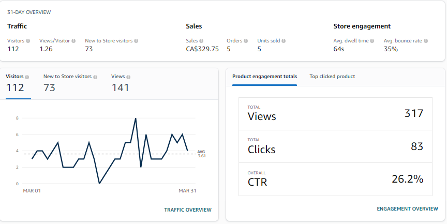Click info icon next to chart Views tab
Image resolution: width=447 pixels, height=224 pixels.
pos(128,77)
